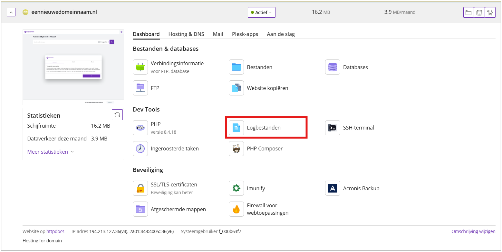Expand Meer statistieken
The height and width of the screenshot is (252, 502).
[51, 152]
